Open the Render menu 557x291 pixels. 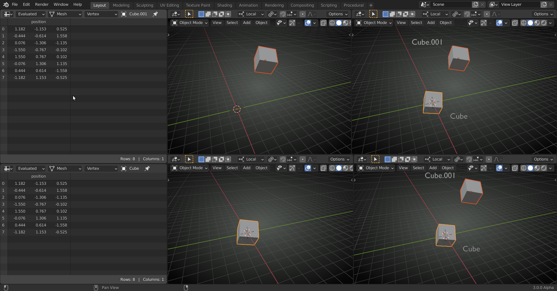(42, 5)
